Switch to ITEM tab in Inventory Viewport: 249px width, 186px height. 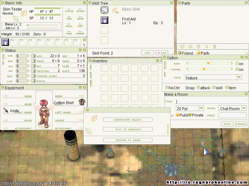coord(91,67)
